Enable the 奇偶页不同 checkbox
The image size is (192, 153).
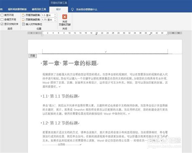[2, 19]
